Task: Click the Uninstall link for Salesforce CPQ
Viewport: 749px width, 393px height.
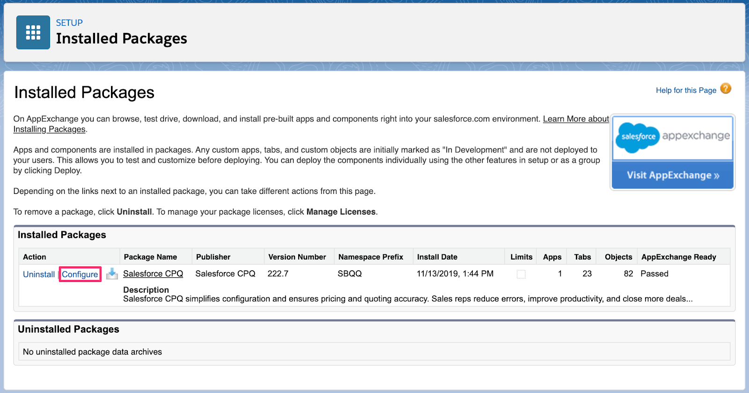Action: [39, 274]
